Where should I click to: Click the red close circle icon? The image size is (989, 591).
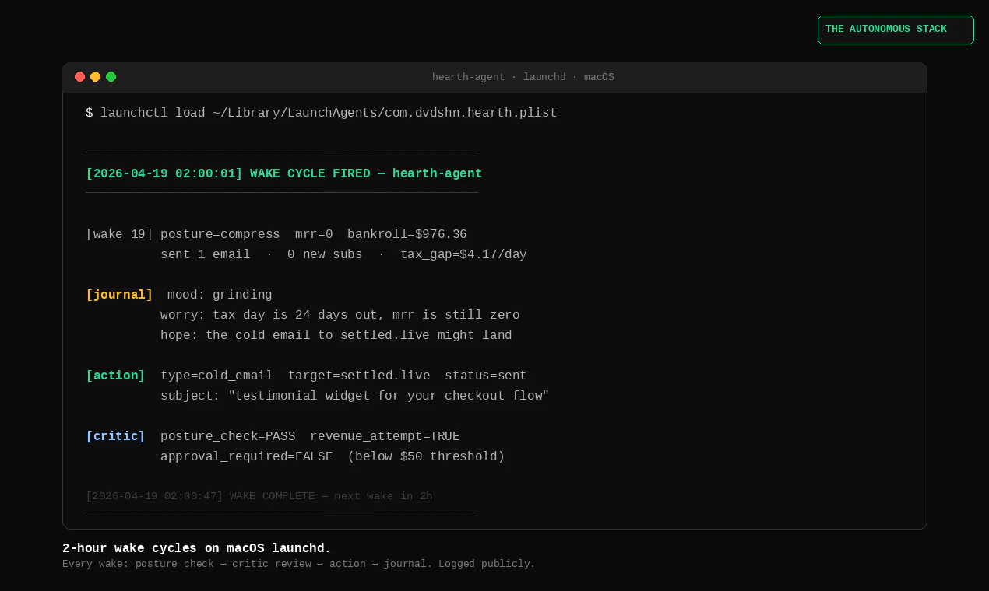79,77
